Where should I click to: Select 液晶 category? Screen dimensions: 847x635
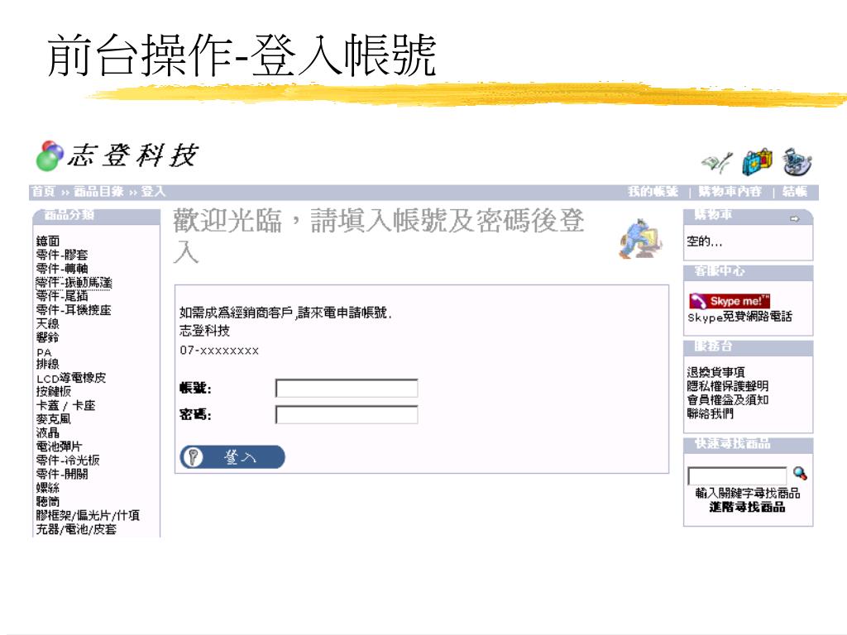point(47,432)
